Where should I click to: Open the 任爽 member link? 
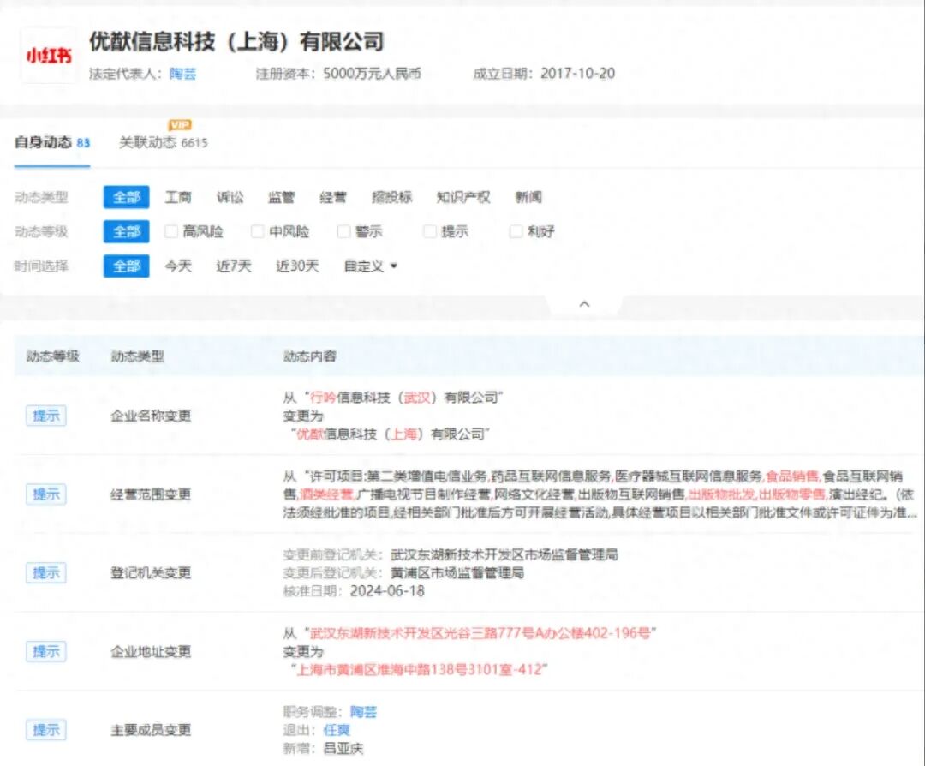(x=337, y=731)
